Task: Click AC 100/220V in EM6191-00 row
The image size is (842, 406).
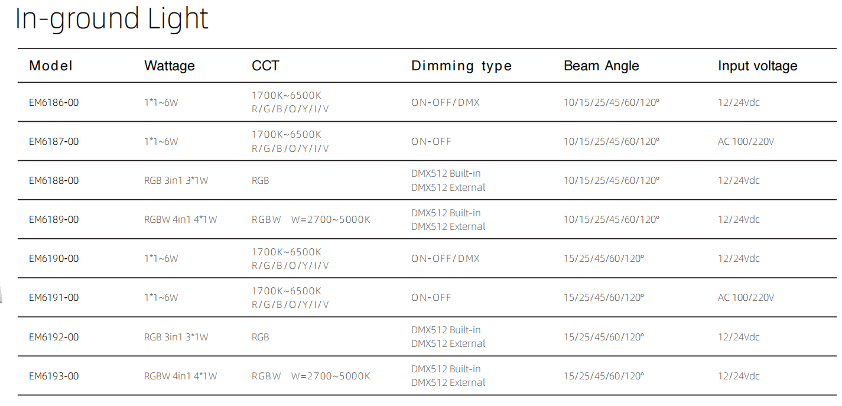Action: click(746, 297)
